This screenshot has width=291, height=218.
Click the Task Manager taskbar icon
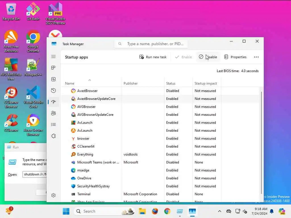pos(192,211)
